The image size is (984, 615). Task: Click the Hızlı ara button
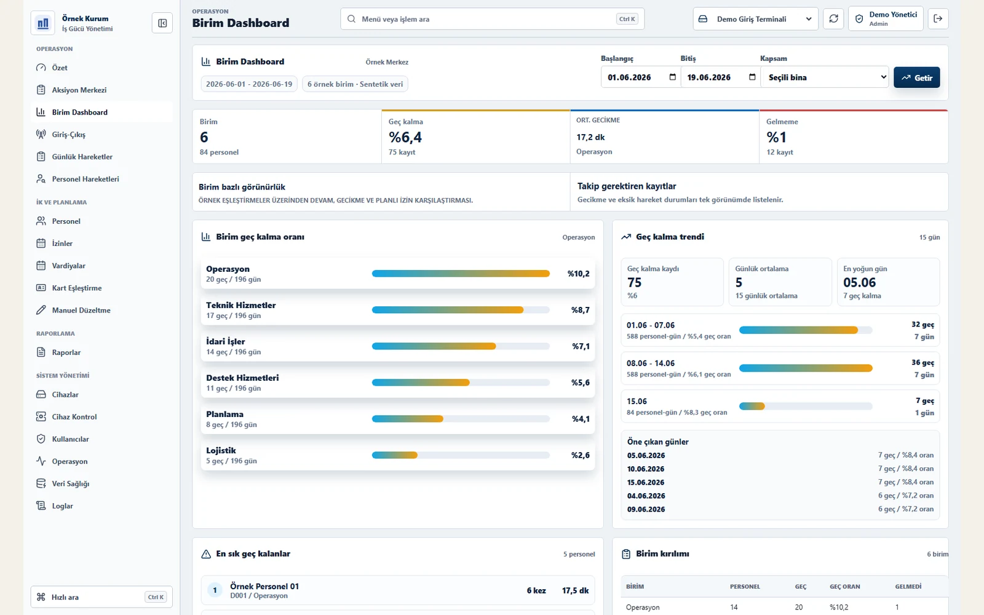pos(101,597)
